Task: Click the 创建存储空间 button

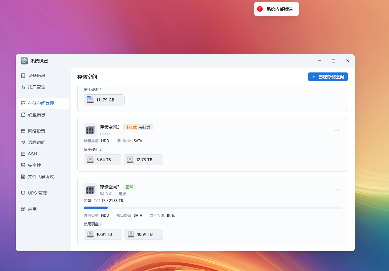Action: pos(328,77)
